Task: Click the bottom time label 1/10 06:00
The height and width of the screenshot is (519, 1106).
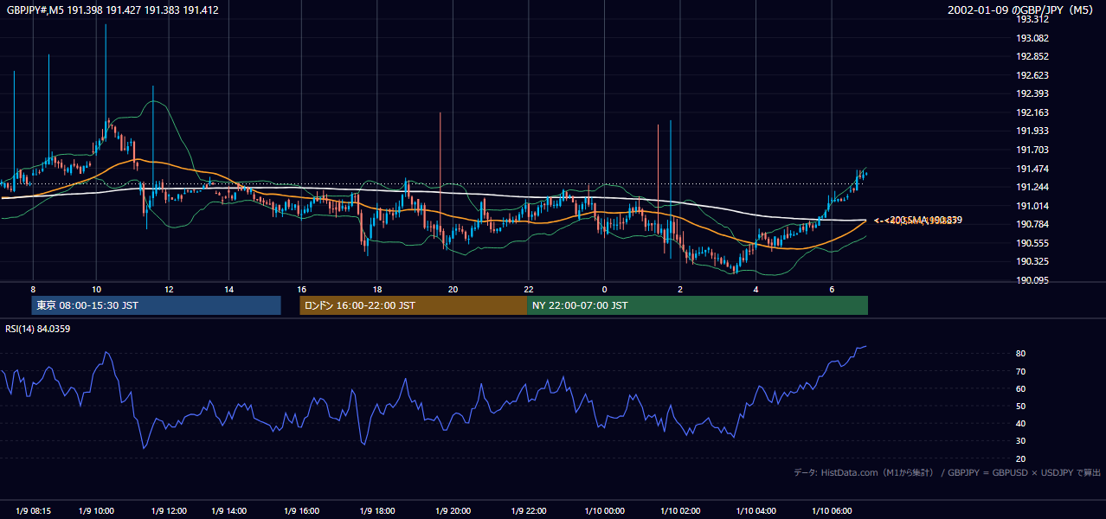Action: (832, 511)
